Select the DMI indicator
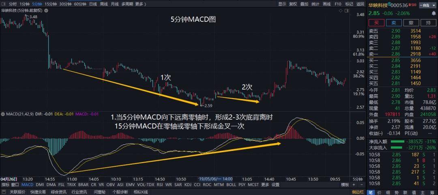The image size is (438, 195). click(x=40, y=184)
